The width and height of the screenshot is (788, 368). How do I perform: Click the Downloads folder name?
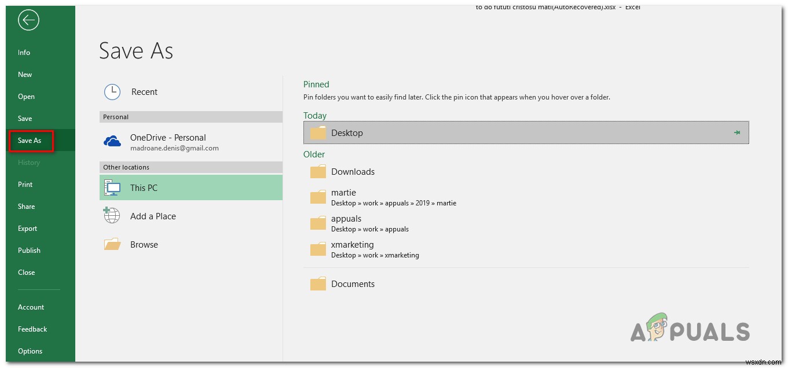pos(353,172)
